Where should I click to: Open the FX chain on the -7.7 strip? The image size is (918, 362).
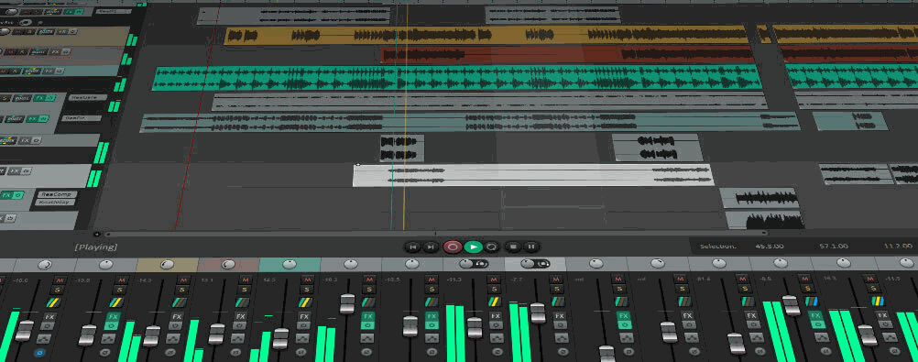click(559, 316)
